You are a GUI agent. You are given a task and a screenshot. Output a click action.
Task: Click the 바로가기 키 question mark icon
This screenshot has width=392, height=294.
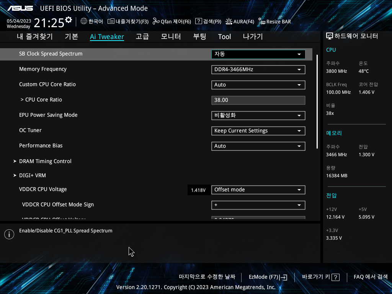coord(335,277)
